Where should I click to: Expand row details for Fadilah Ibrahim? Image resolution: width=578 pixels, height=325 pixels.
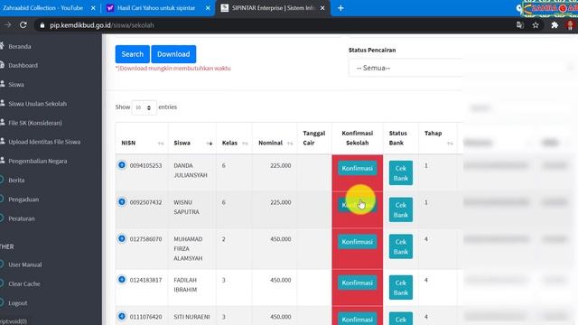pyautogui.click(x=122, y=280)
